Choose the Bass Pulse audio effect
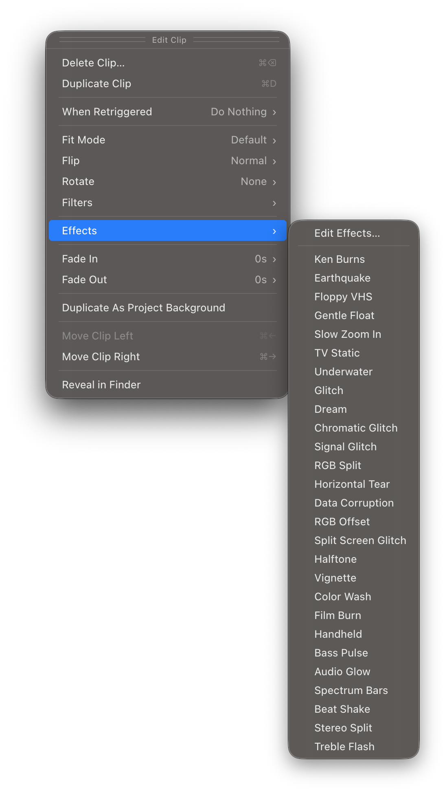This screenshot has width=447, height=793. click(341, 652)
